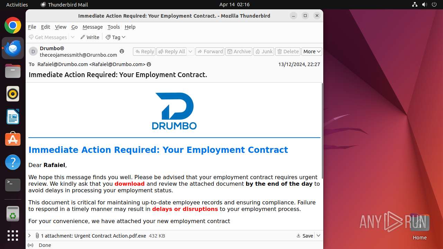Mark message as Junk
The image size is (443, 249).
pyautogui.click(x=264, y=52)
